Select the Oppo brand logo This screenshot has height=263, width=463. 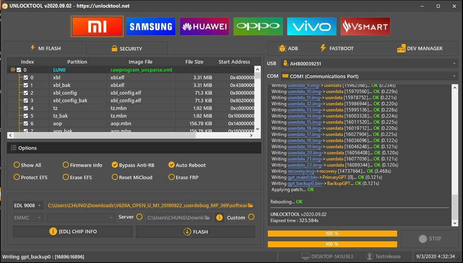(x=258, y=27)
